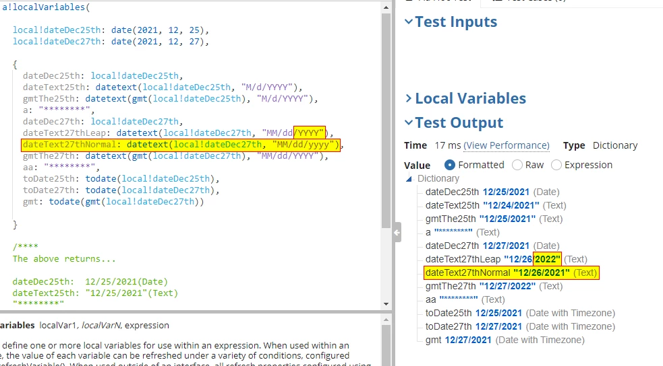Click the dateText27thNormal code line
The height and width of the screenshot is (366, 663).
click(182, 145)
